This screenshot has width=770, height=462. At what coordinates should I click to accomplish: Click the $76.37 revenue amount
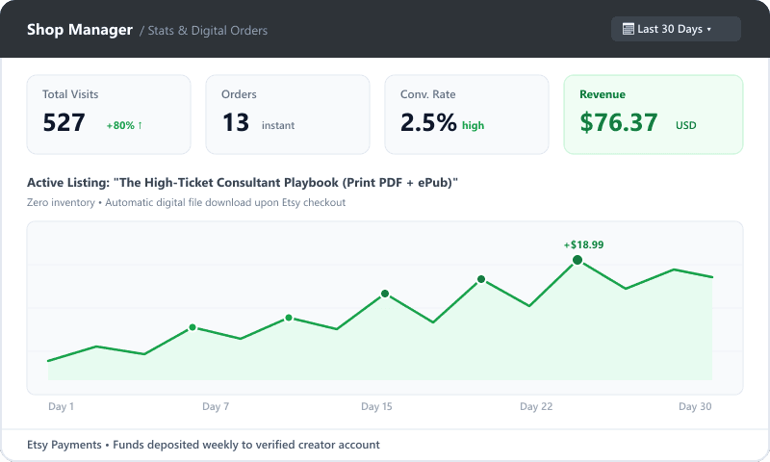[x=619, y=122]
